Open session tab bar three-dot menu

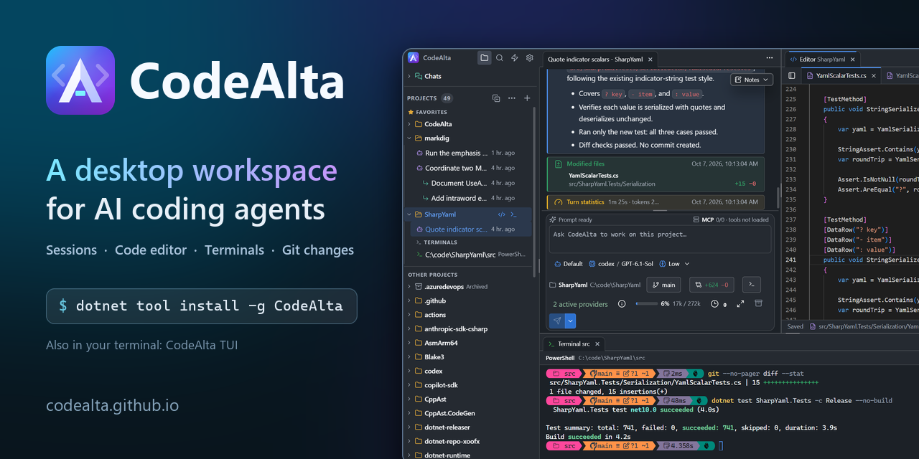[770, 57]
